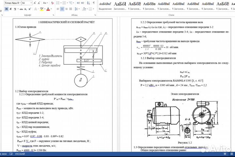Center align the paragraph
The image size is (235, 157).
click(62, 9)
